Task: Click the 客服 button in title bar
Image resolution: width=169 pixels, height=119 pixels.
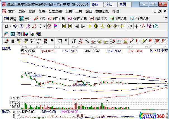Action: [97, 4]
